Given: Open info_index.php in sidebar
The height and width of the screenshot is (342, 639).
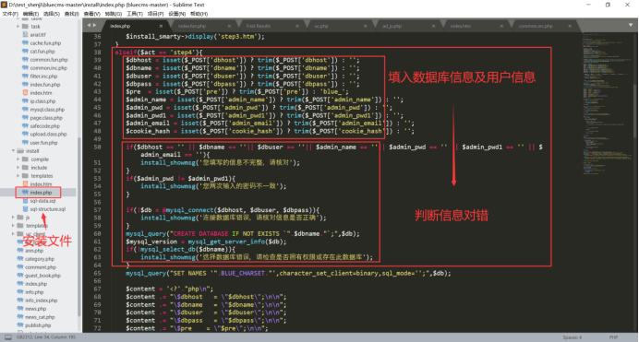Looking at the screenshot, I should click(42, 301).
